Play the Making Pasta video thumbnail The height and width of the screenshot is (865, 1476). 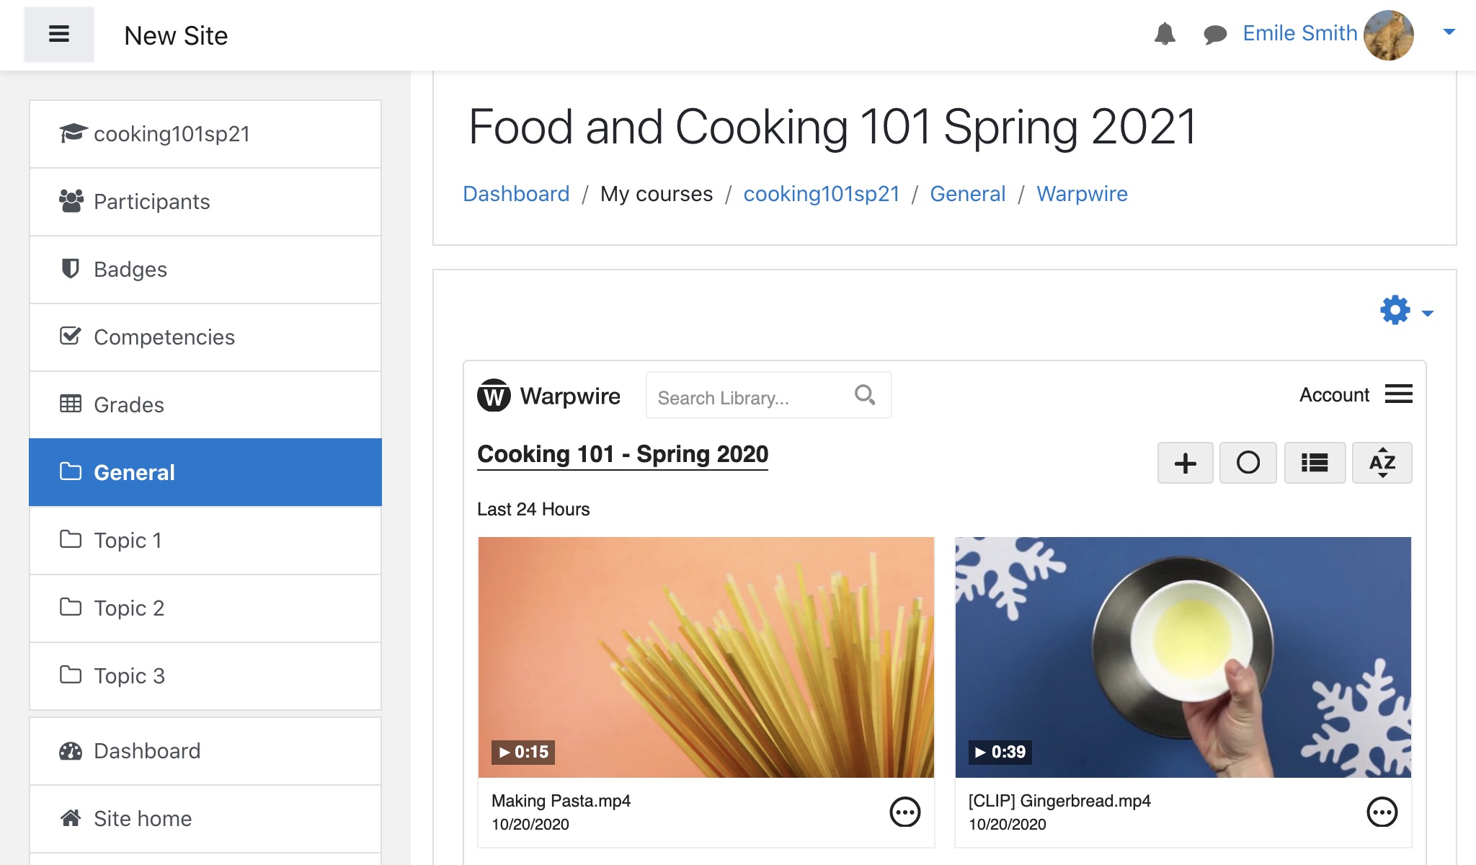point(706,657)
